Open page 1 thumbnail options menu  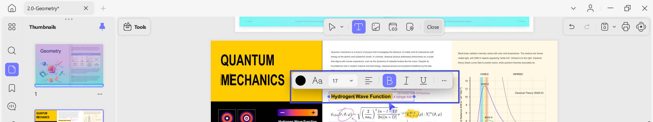click(100, 94)
